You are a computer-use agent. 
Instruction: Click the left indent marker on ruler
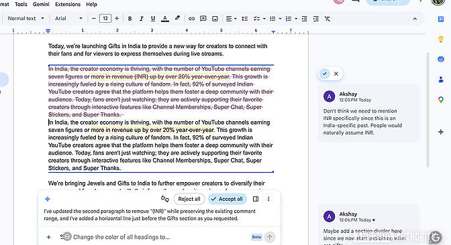tap(48, 31)
